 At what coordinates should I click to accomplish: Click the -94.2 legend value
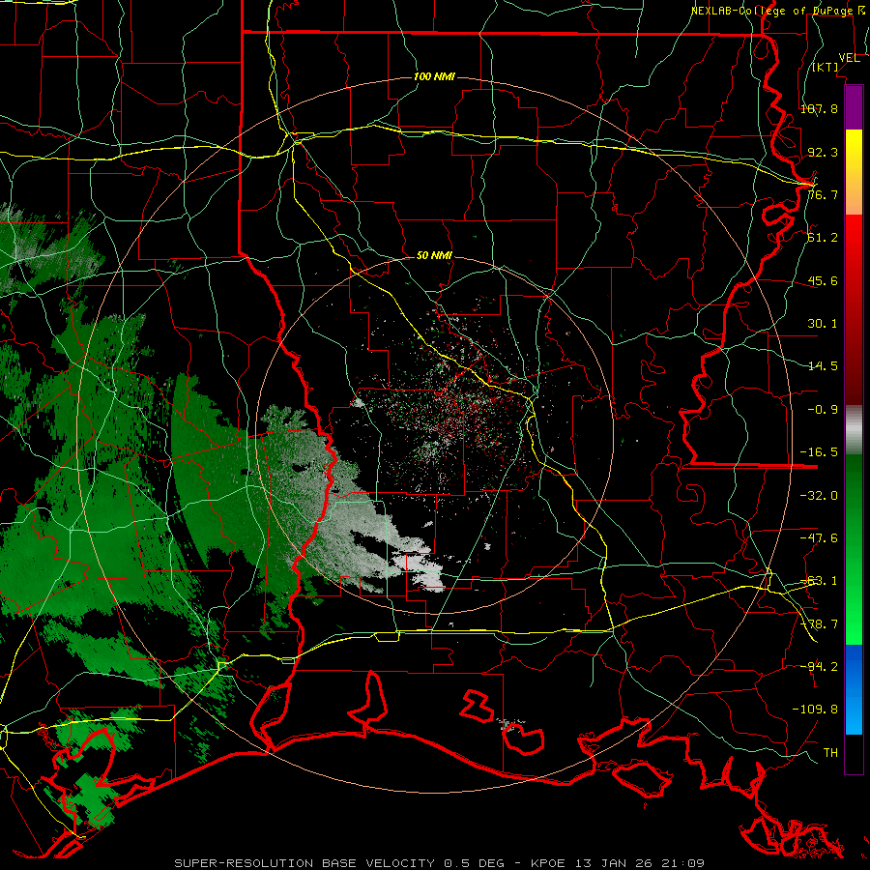[819, 666]
